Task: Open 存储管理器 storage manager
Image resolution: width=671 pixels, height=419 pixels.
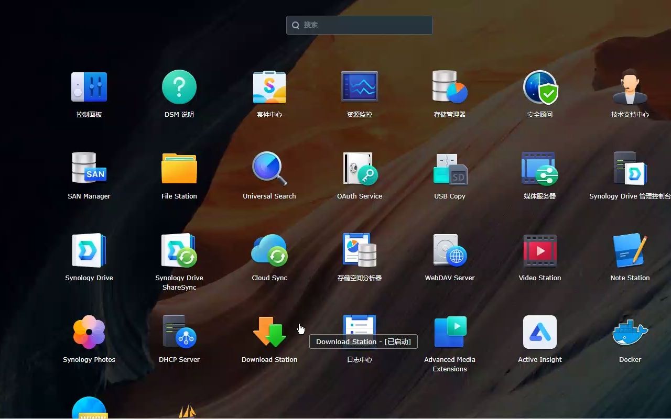Action: click(x=450, y=87)
